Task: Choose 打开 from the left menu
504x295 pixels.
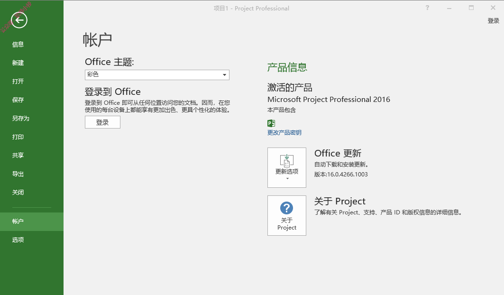Action: [x=32, y=82]
